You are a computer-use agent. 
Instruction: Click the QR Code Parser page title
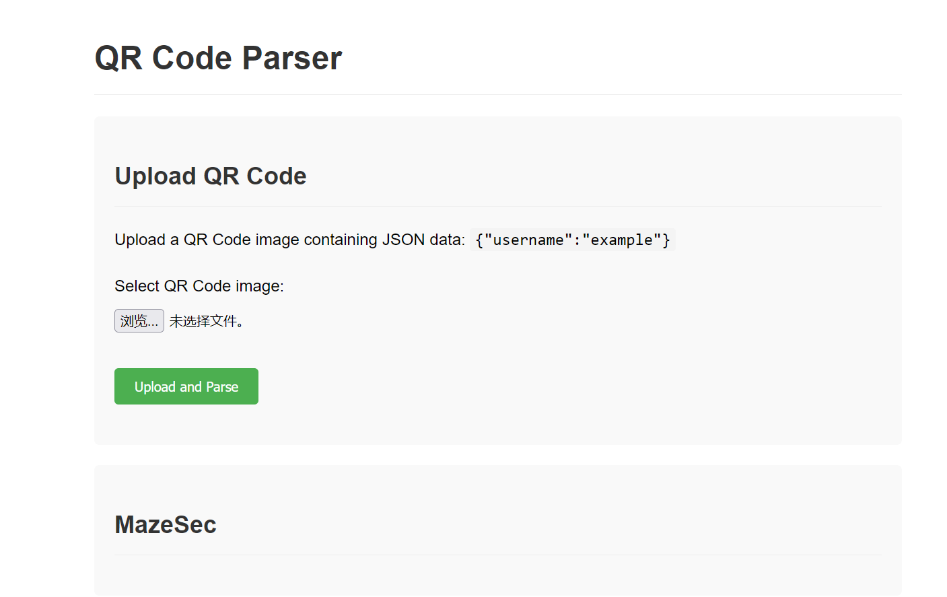click(x=218, y=58)
